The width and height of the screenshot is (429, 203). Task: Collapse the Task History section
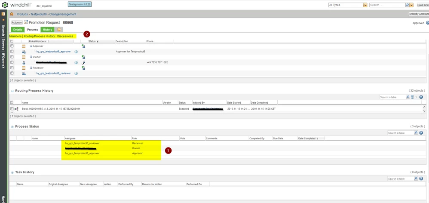click(x=12, y=172)
